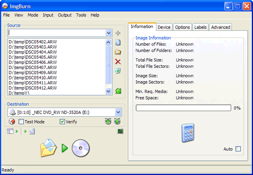Close the ImgBurn window
The width and height of the screenshot is (253, 175).
tap(247, 6)
